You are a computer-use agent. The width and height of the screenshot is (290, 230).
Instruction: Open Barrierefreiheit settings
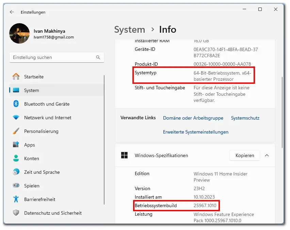(x=57, y=199)
